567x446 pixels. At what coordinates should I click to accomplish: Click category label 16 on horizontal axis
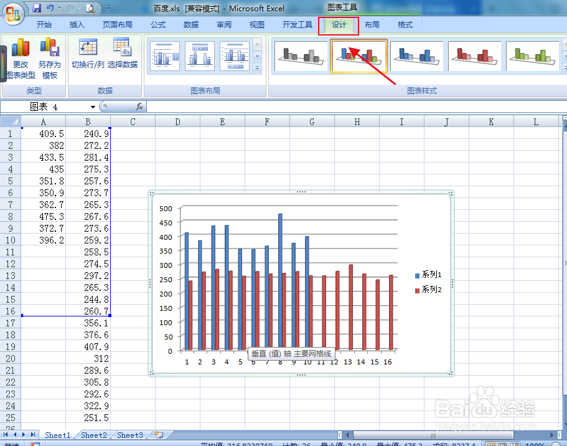[x=388, y=362]
